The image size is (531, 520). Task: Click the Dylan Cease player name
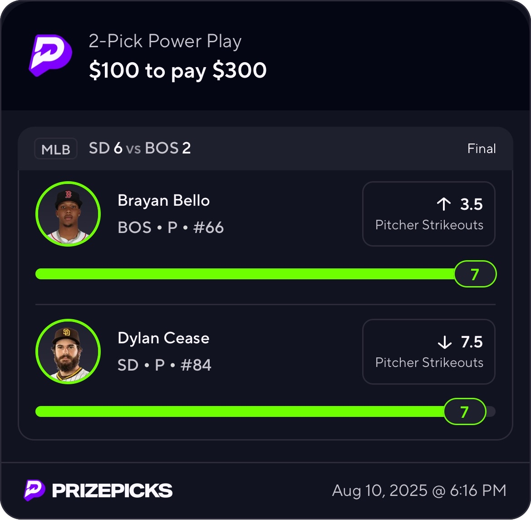click(x=163, y=338)
